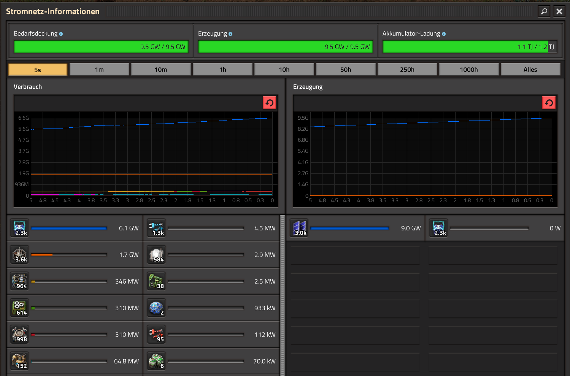Image resolution: width=570 pixels, height=376 pixels.
Task: Select the red inserter icon with count 95
Action: click(157, 335)
